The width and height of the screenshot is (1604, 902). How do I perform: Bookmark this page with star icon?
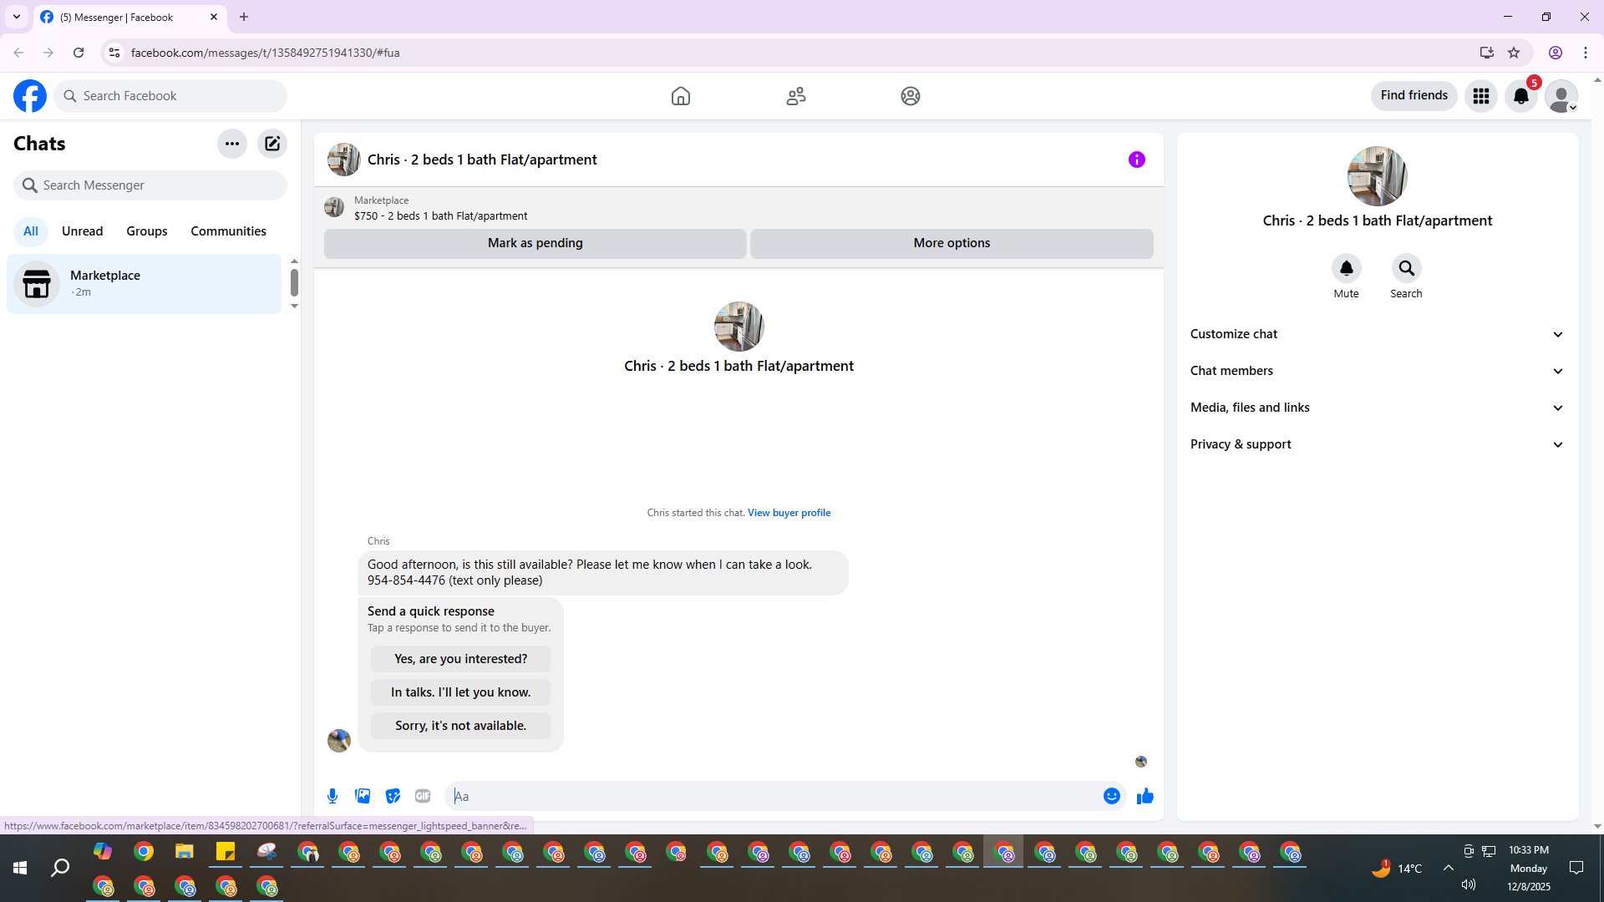[x=1514, y=53]
